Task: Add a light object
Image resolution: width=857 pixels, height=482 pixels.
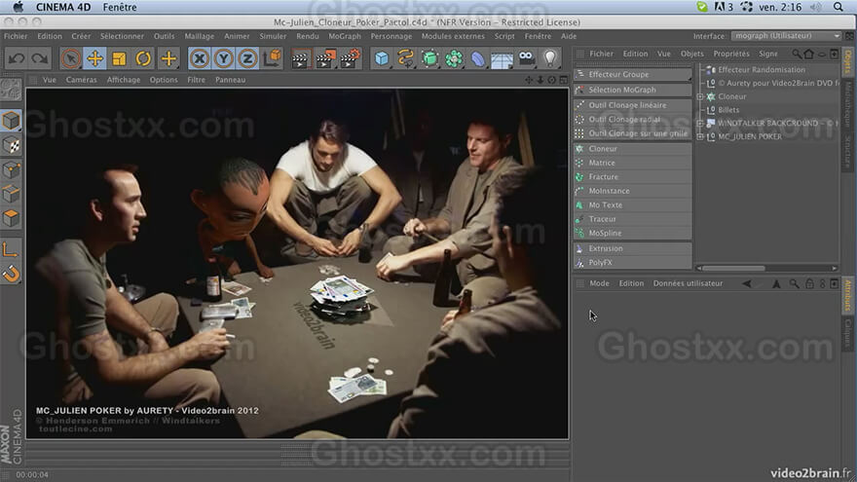Action: (550, 58)
